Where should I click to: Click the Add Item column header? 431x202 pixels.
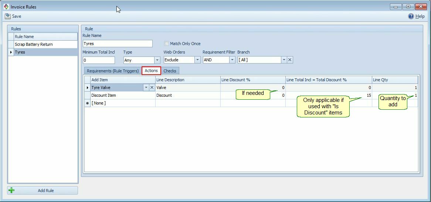click(x=123, y=80)
